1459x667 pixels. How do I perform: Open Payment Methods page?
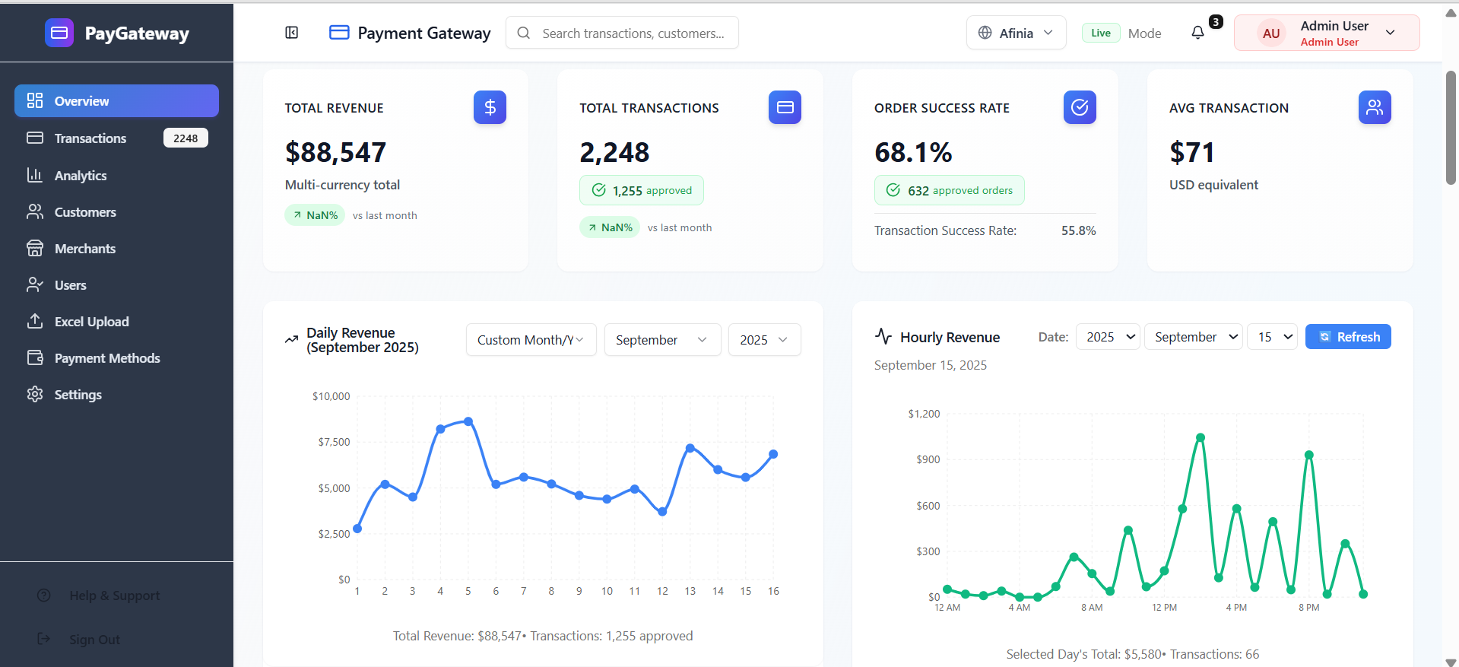(x=116, y=357)
